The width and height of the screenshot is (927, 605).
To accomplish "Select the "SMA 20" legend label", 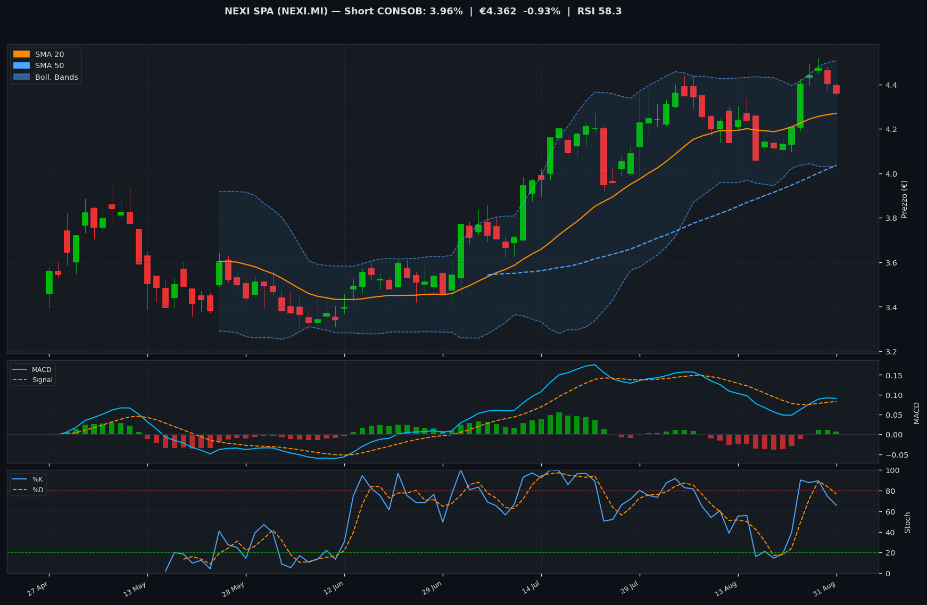I will point(49,54).
